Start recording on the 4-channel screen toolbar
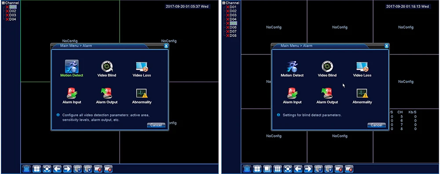440x174 pixels. click(x=98, y=169)
